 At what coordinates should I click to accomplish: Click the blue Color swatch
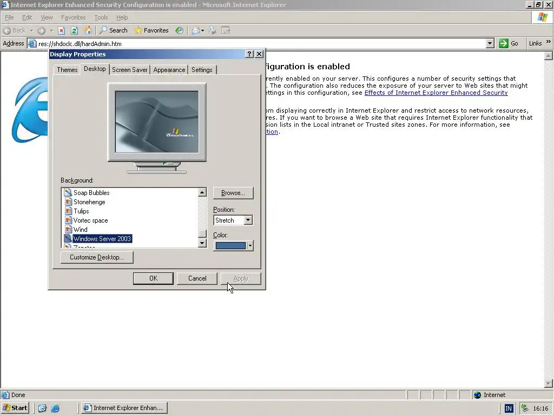(x=230, y=245)
